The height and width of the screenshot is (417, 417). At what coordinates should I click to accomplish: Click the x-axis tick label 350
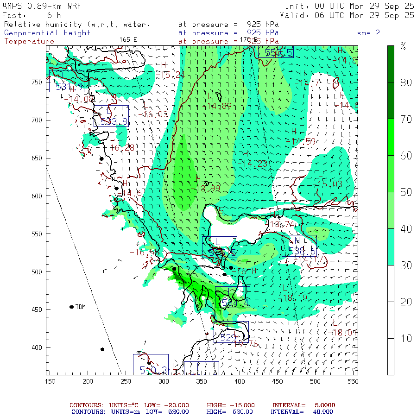point(202,381)
